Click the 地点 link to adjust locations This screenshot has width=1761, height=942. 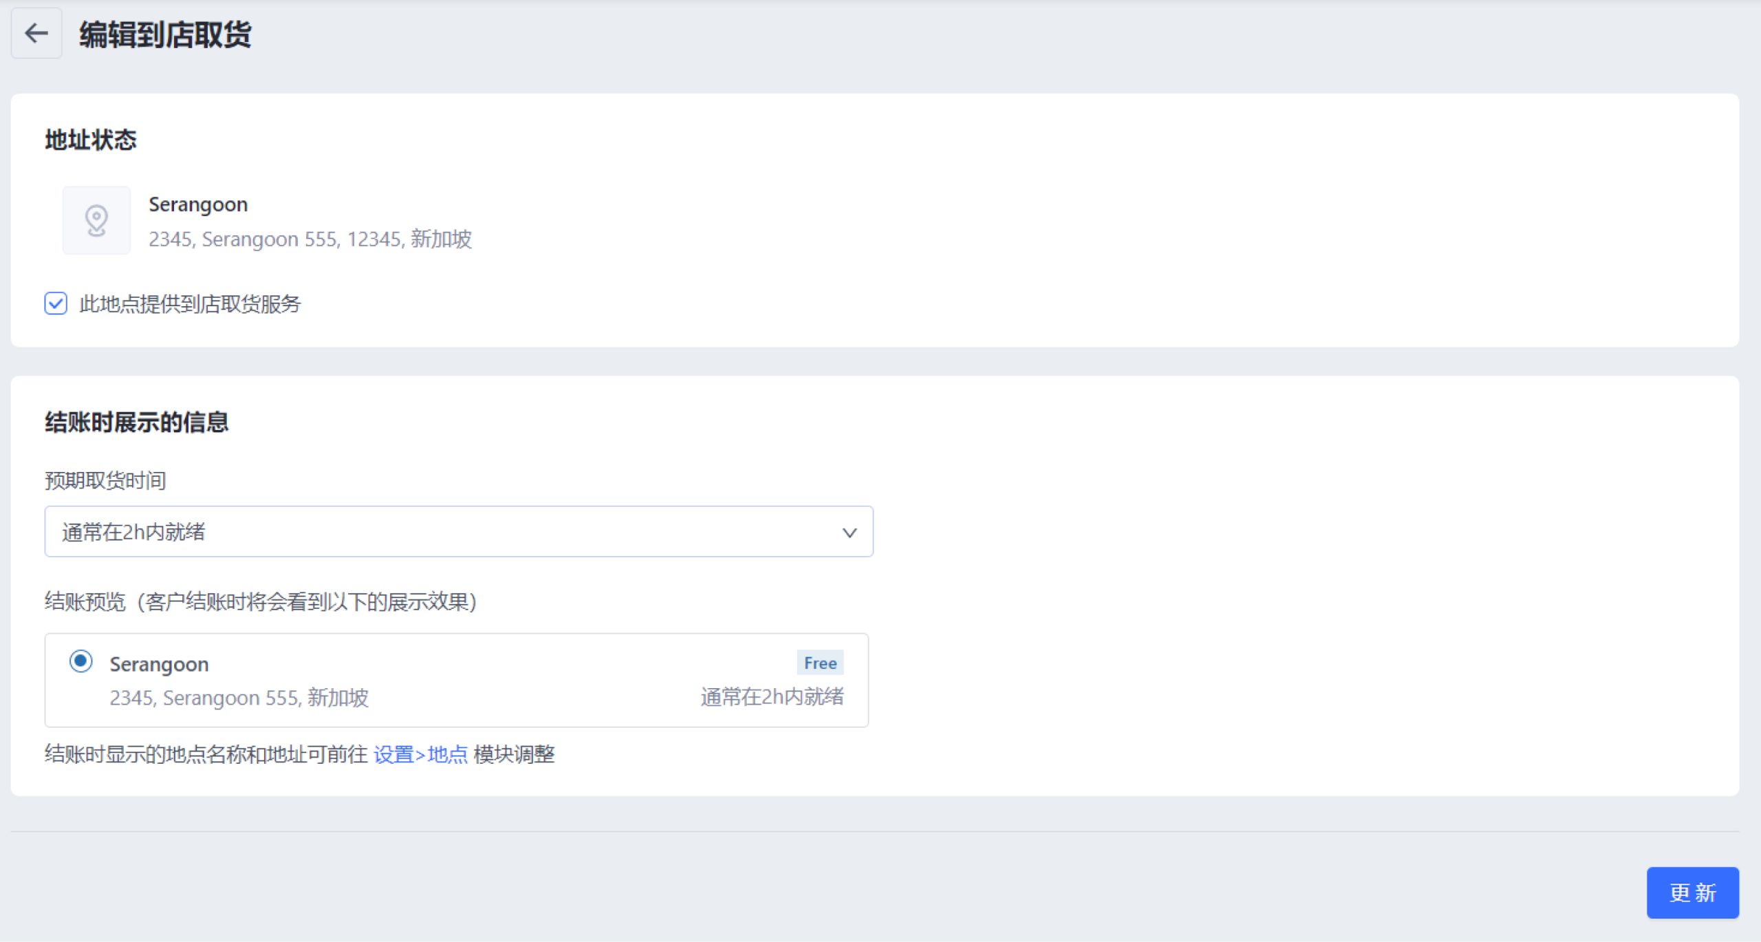tap(448, 754)
